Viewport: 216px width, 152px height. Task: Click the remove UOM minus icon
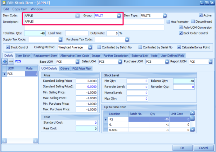pyautogui.click(x=11, y=62)
